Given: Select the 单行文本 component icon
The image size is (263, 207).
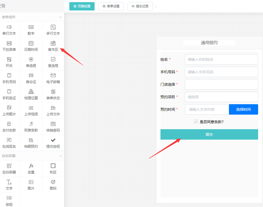Looking at the screenshot, I should pos(9,27).
